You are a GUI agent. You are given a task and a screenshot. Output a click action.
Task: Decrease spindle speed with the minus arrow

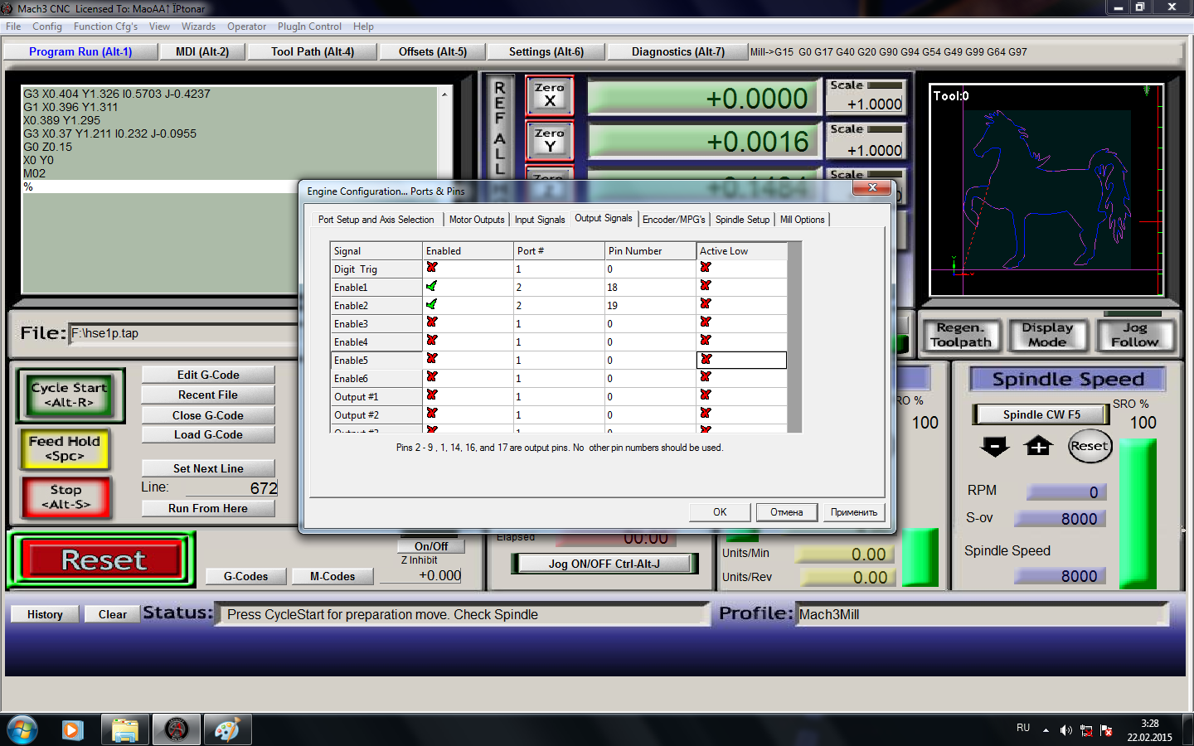pyautogui.click(x=994, y=447)
